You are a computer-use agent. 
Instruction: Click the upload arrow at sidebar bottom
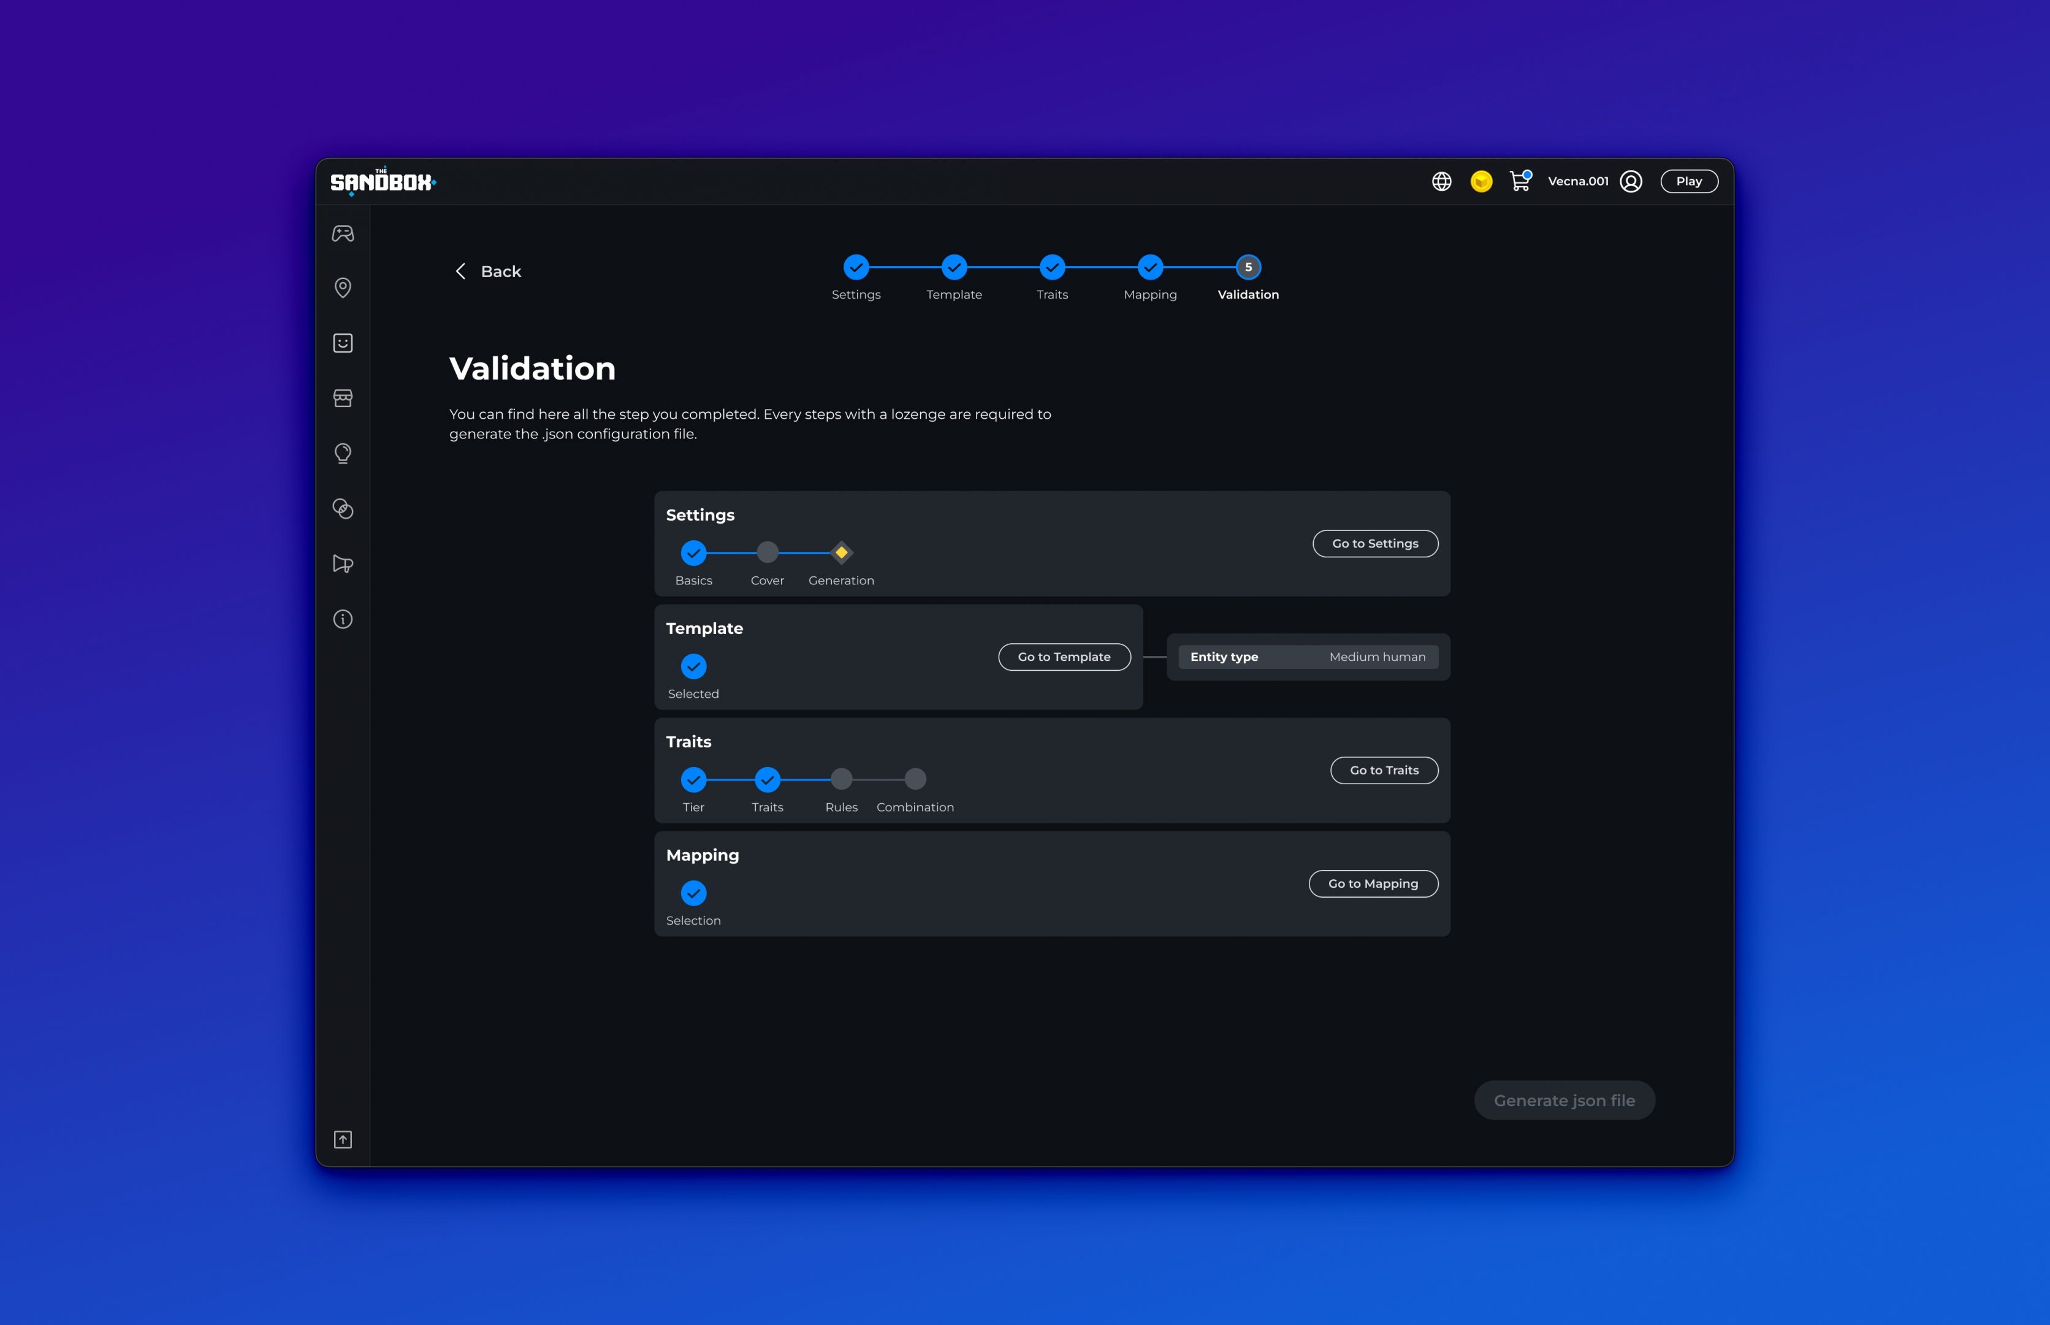(x=343, y=1139)
